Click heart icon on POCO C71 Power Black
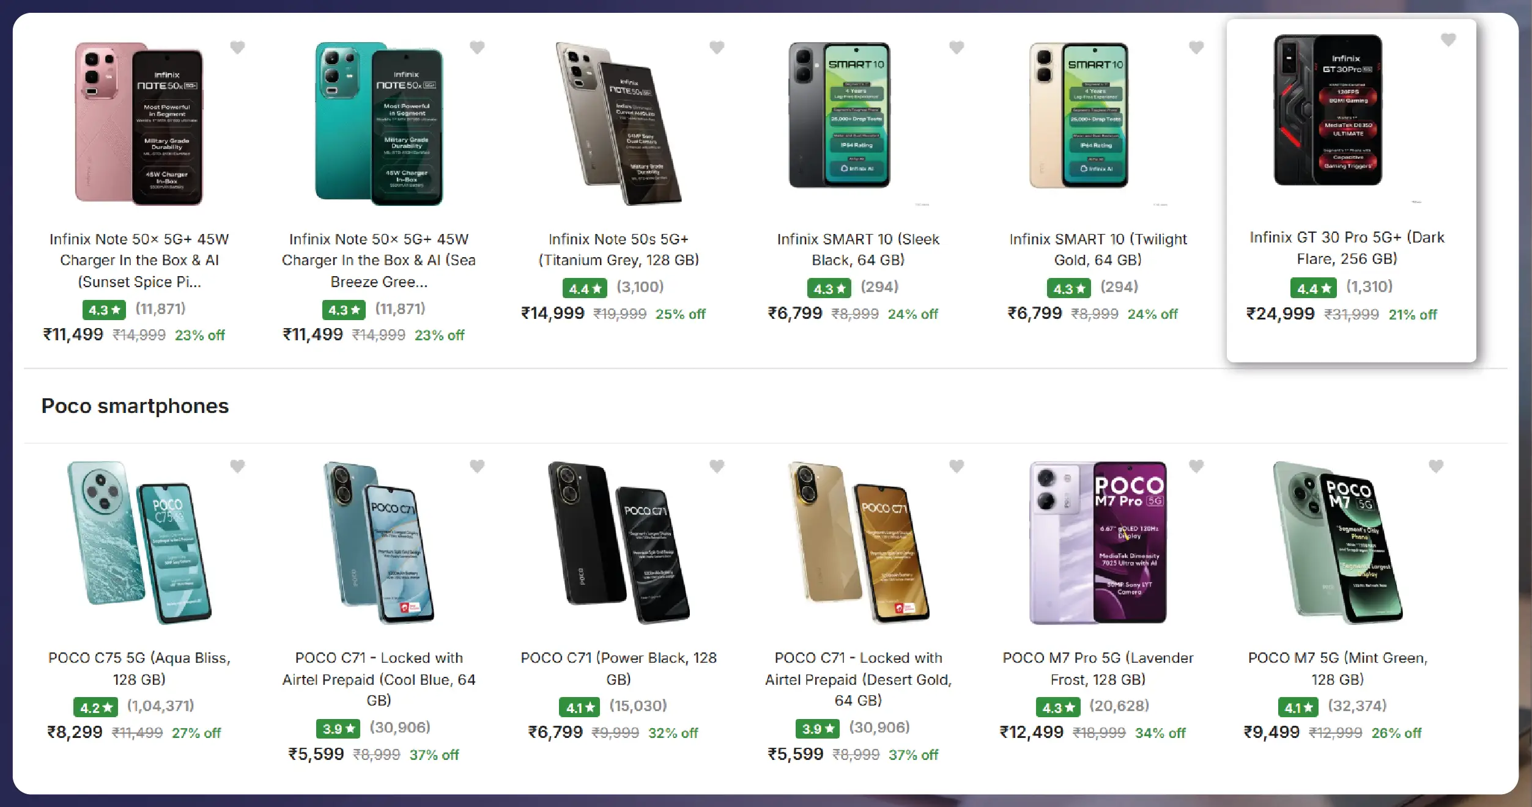This screenshot has width=1532, height=807. (x=717, y=466)
